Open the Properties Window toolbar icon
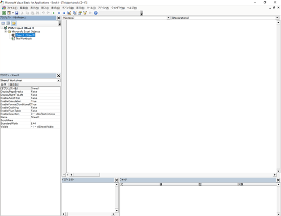281x216 pixels. click(x=80, y=13)
